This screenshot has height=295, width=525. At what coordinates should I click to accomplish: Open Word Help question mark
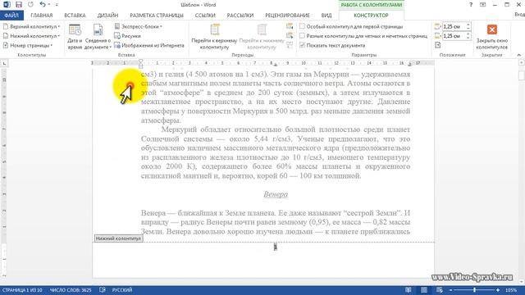click(471, 5)
